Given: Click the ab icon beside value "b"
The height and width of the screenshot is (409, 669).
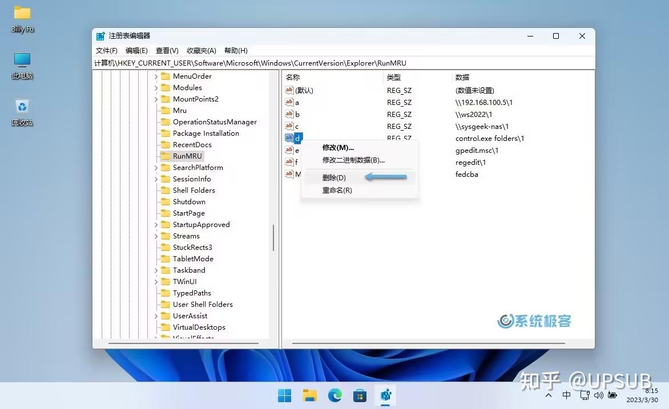Looking at the screenshot, I should 289,114.
